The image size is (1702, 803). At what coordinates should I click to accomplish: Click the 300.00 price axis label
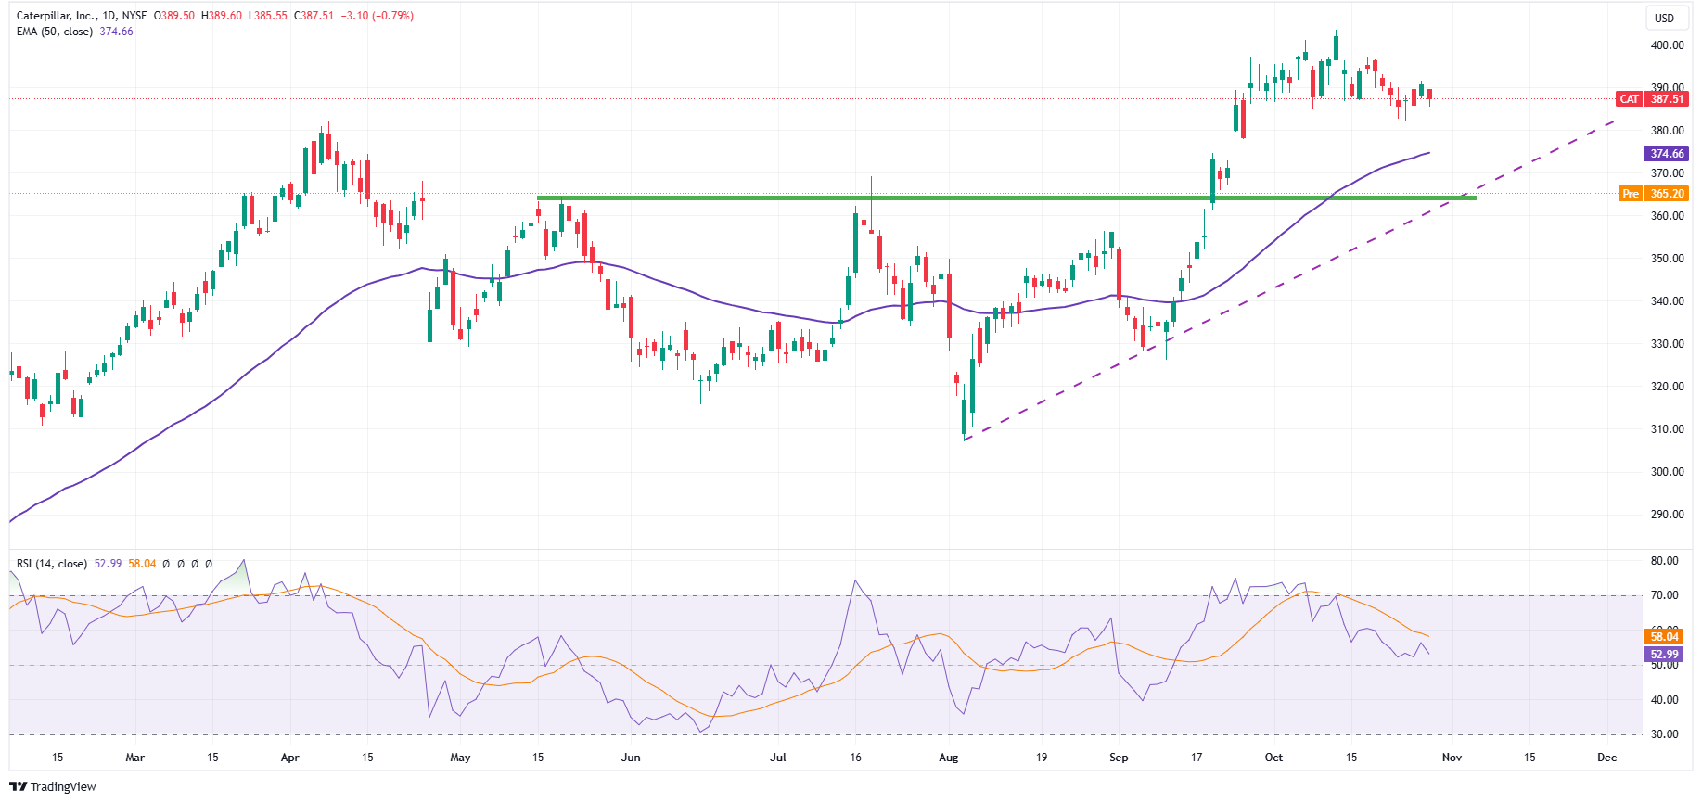click(1667, 472)
